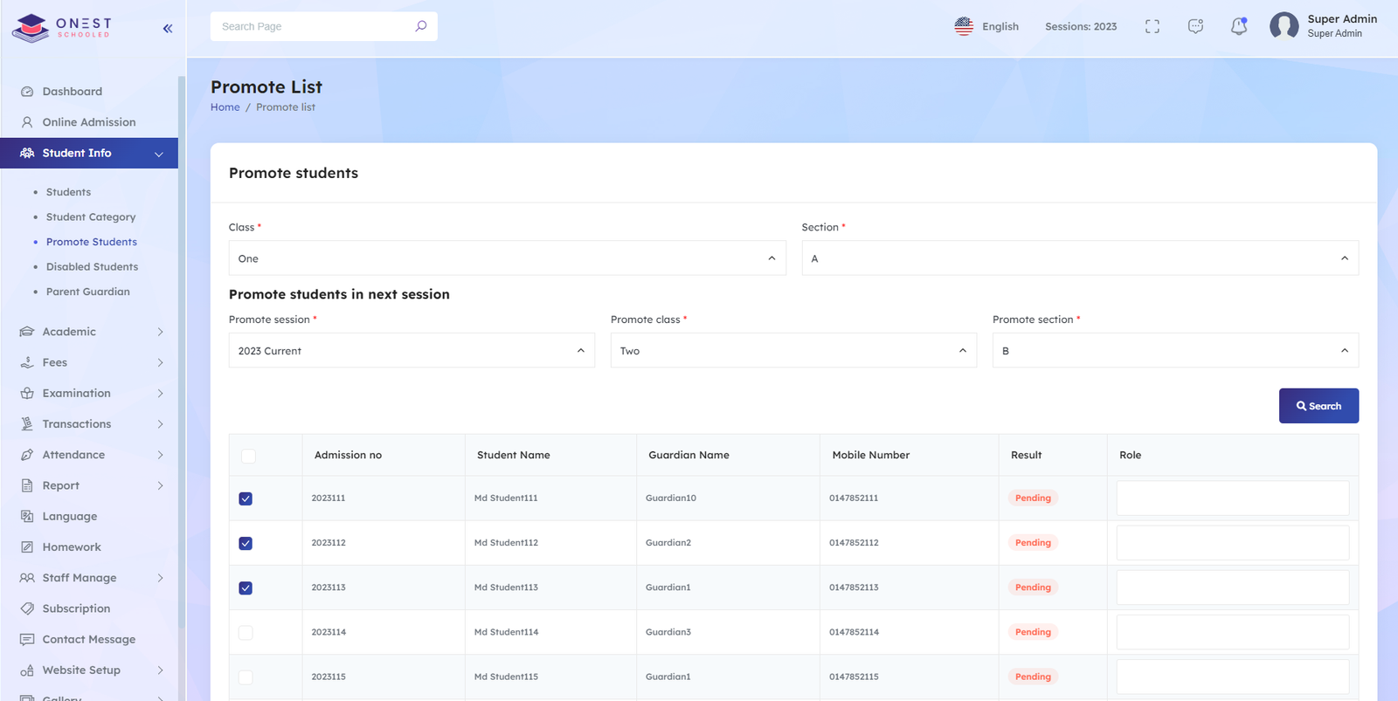Screen dimensions: 1398x701
Task: Click mobile number 0147852114
Action: (x=854, y=632)
